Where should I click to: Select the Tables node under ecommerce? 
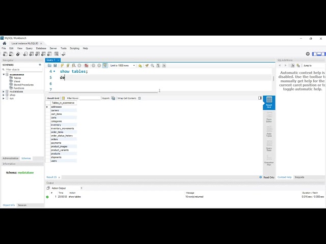click(17, 78)
